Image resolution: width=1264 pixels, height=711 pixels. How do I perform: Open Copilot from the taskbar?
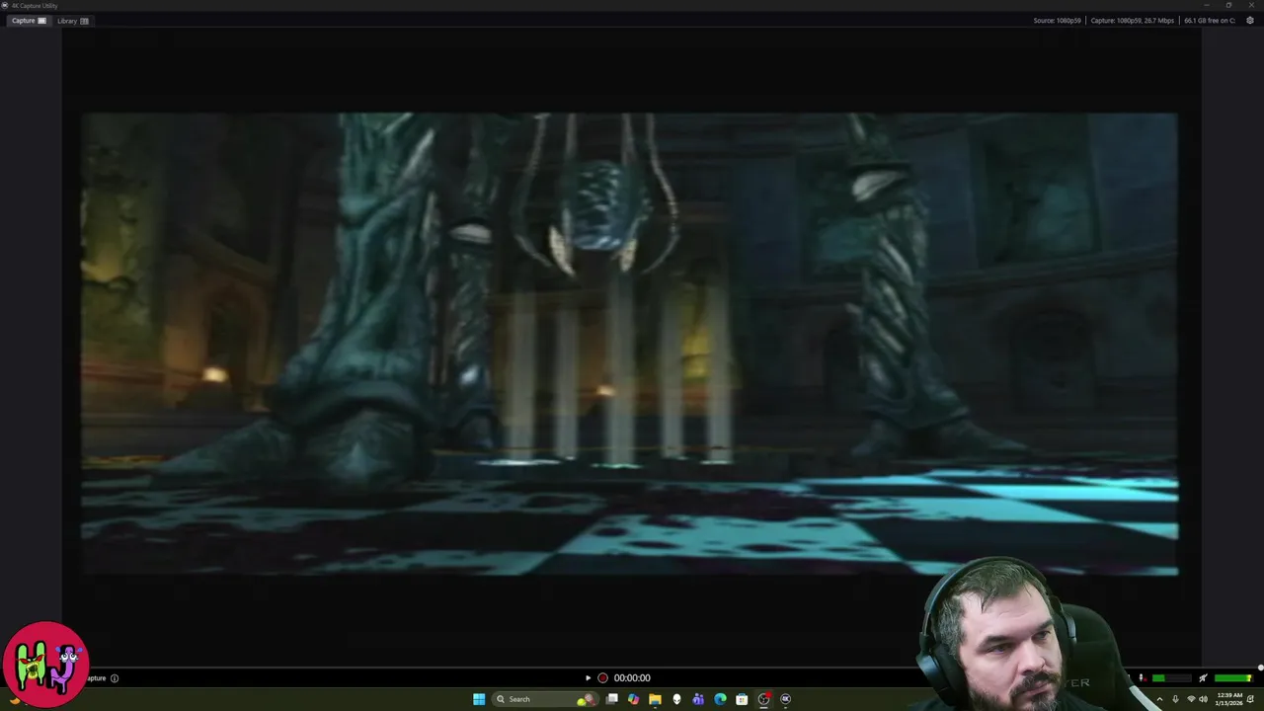[633, 699]
